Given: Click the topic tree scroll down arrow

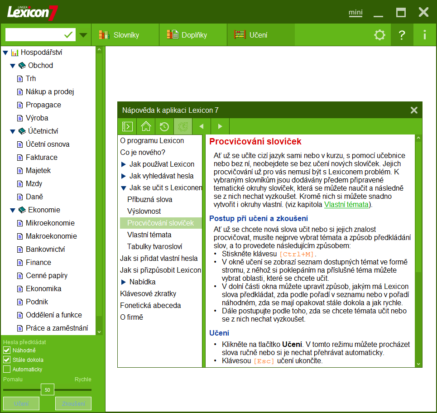Looking at the screenshot, I should click(x=99, y=332).
